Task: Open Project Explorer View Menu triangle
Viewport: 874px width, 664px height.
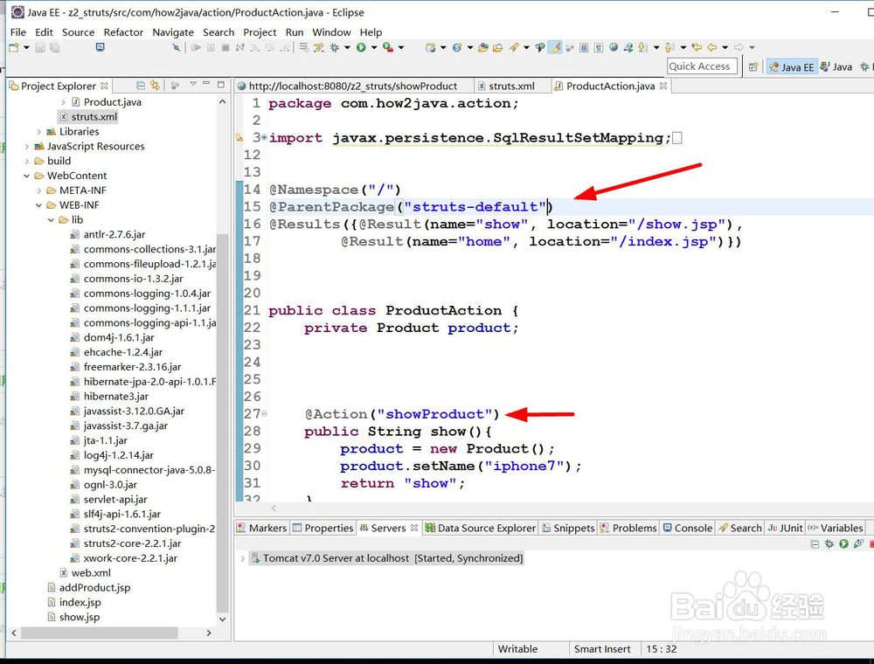Action: click(193, 84)
